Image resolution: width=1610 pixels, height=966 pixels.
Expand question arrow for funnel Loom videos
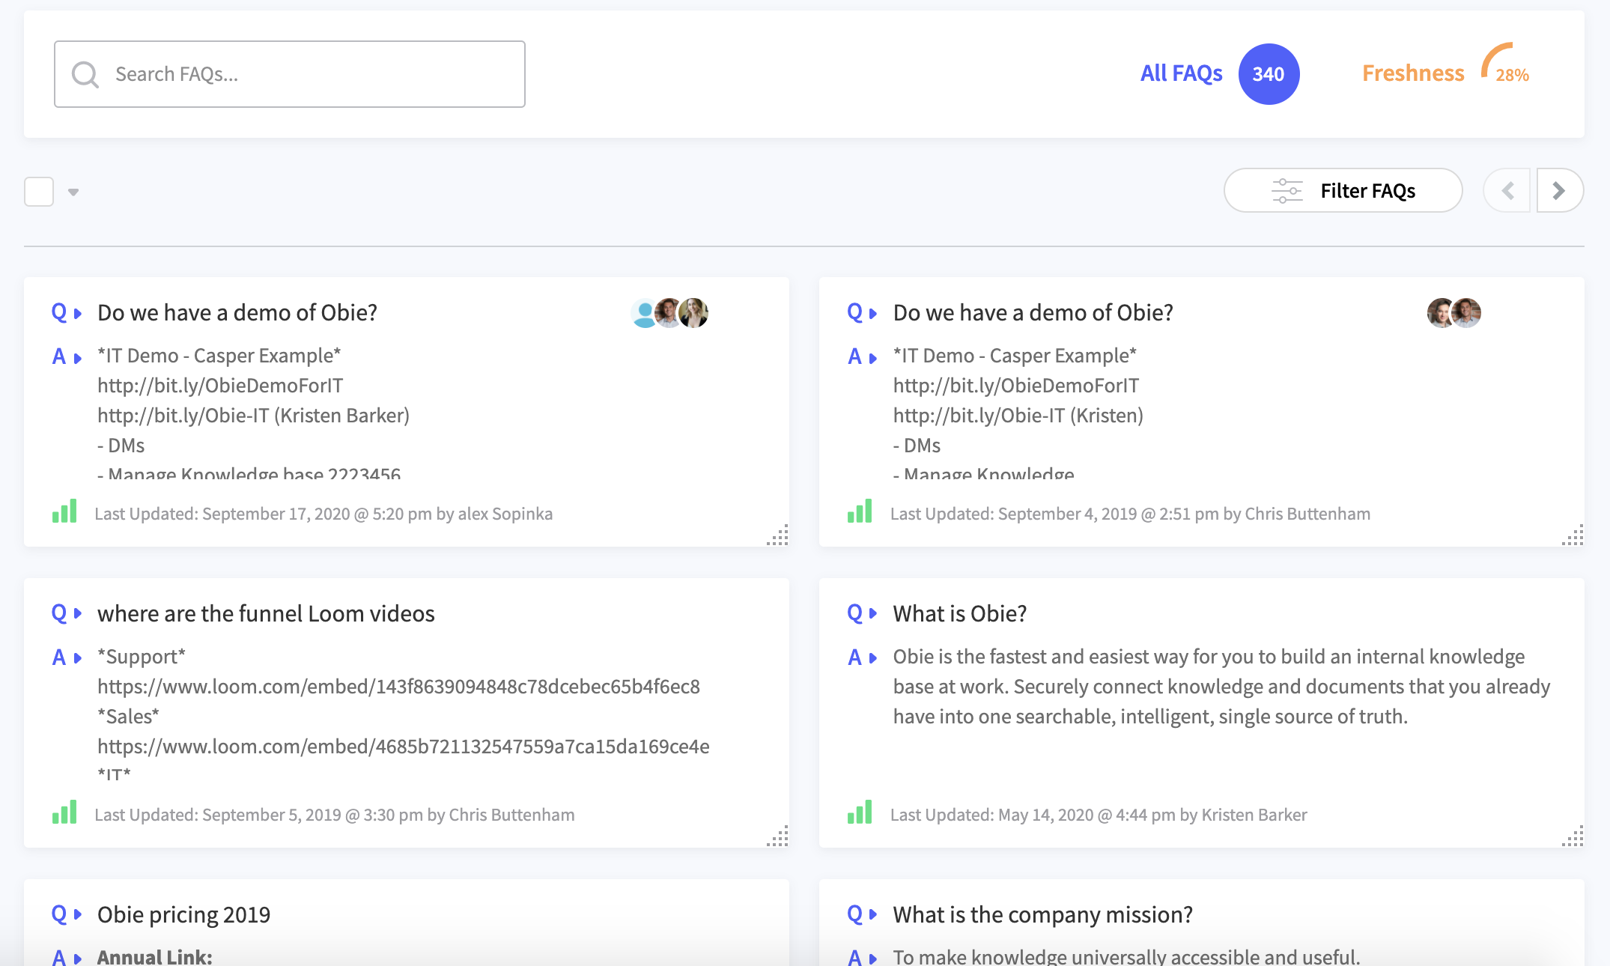[x=78, y=613]
